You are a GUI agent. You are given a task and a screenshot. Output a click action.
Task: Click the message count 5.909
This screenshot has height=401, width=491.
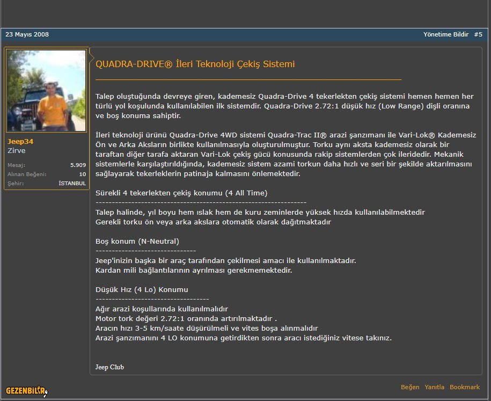pyautogui.click(x=78, y=165)
